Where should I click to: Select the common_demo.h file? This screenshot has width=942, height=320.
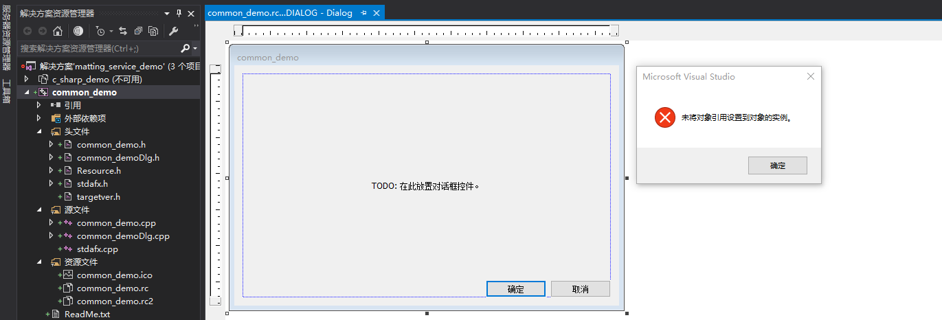pos(111,145)
